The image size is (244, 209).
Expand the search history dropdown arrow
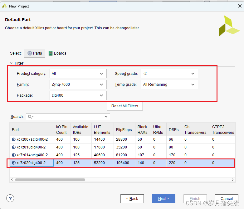coord(106,117)
